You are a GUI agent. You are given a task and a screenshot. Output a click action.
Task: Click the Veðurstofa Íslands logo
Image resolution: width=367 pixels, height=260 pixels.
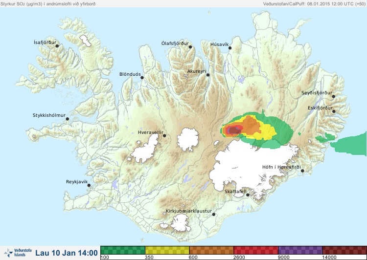[18, 253]
